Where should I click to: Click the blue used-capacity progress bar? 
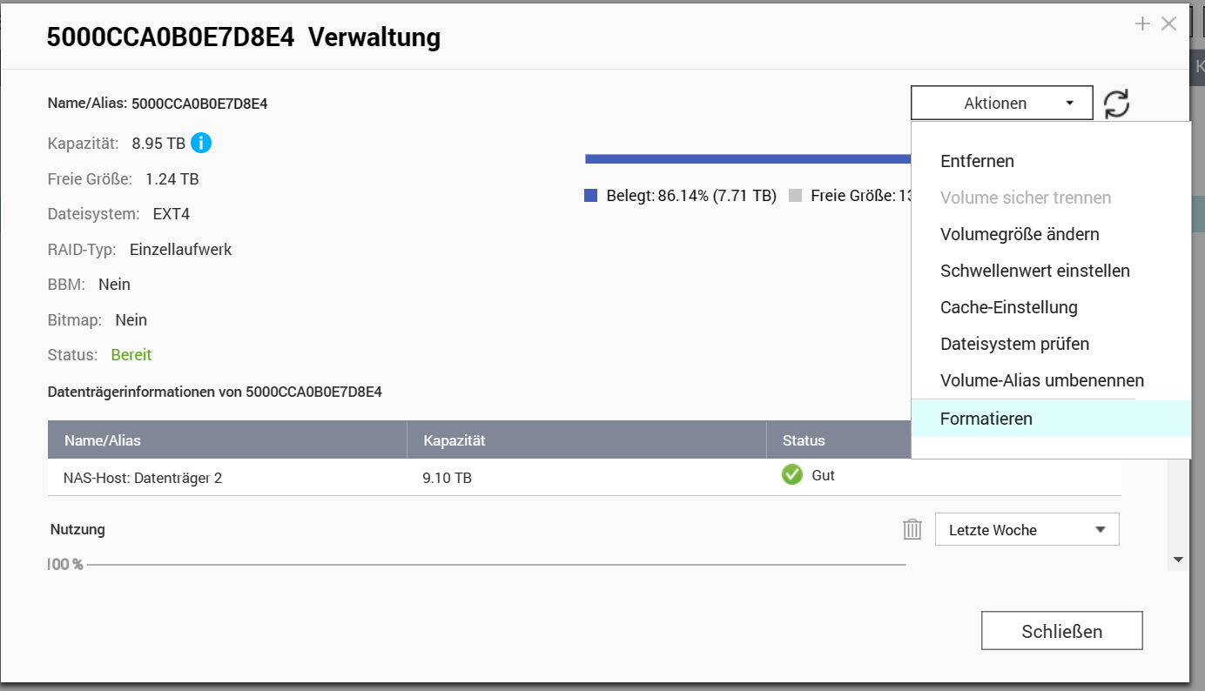pos(748,158)
